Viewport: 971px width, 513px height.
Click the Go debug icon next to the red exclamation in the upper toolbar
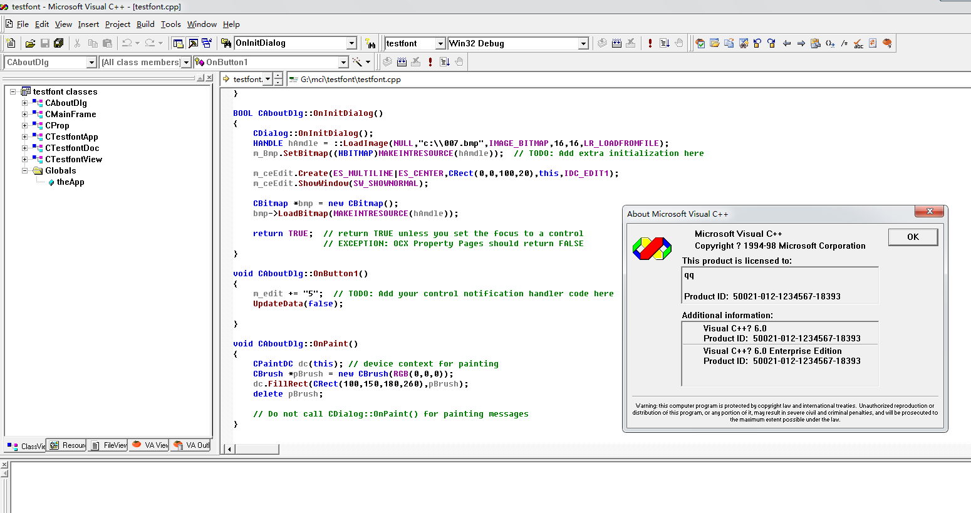coord(665,43)
